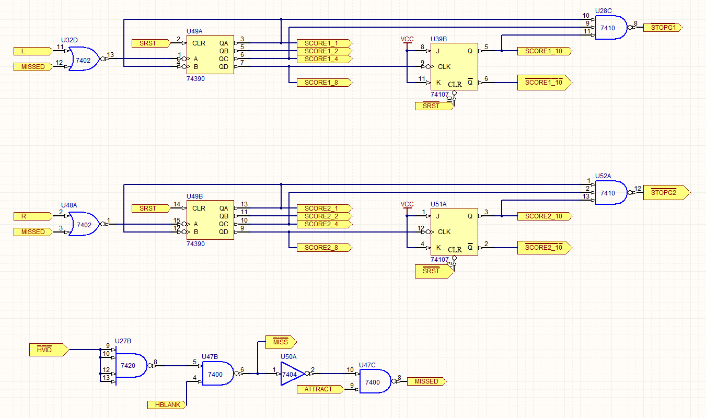Click the STOPG2 output port

point(667,193)
